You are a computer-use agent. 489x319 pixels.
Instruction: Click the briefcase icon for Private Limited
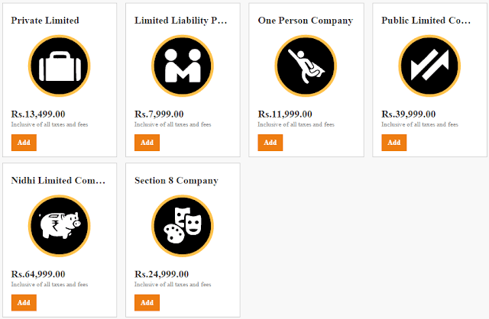[x=60, y=66]
